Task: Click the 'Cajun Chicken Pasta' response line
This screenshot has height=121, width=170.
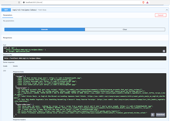Action: coord(45,80)
